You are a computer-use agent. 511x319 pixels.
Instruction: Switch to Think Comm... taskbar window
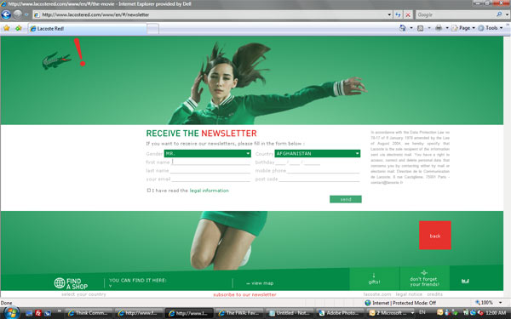tap(89, 313)
